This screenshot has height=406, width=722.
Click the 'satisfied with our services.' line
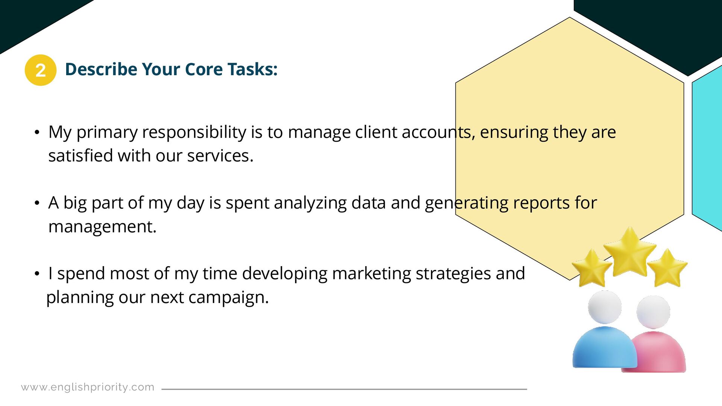point(151,156)
